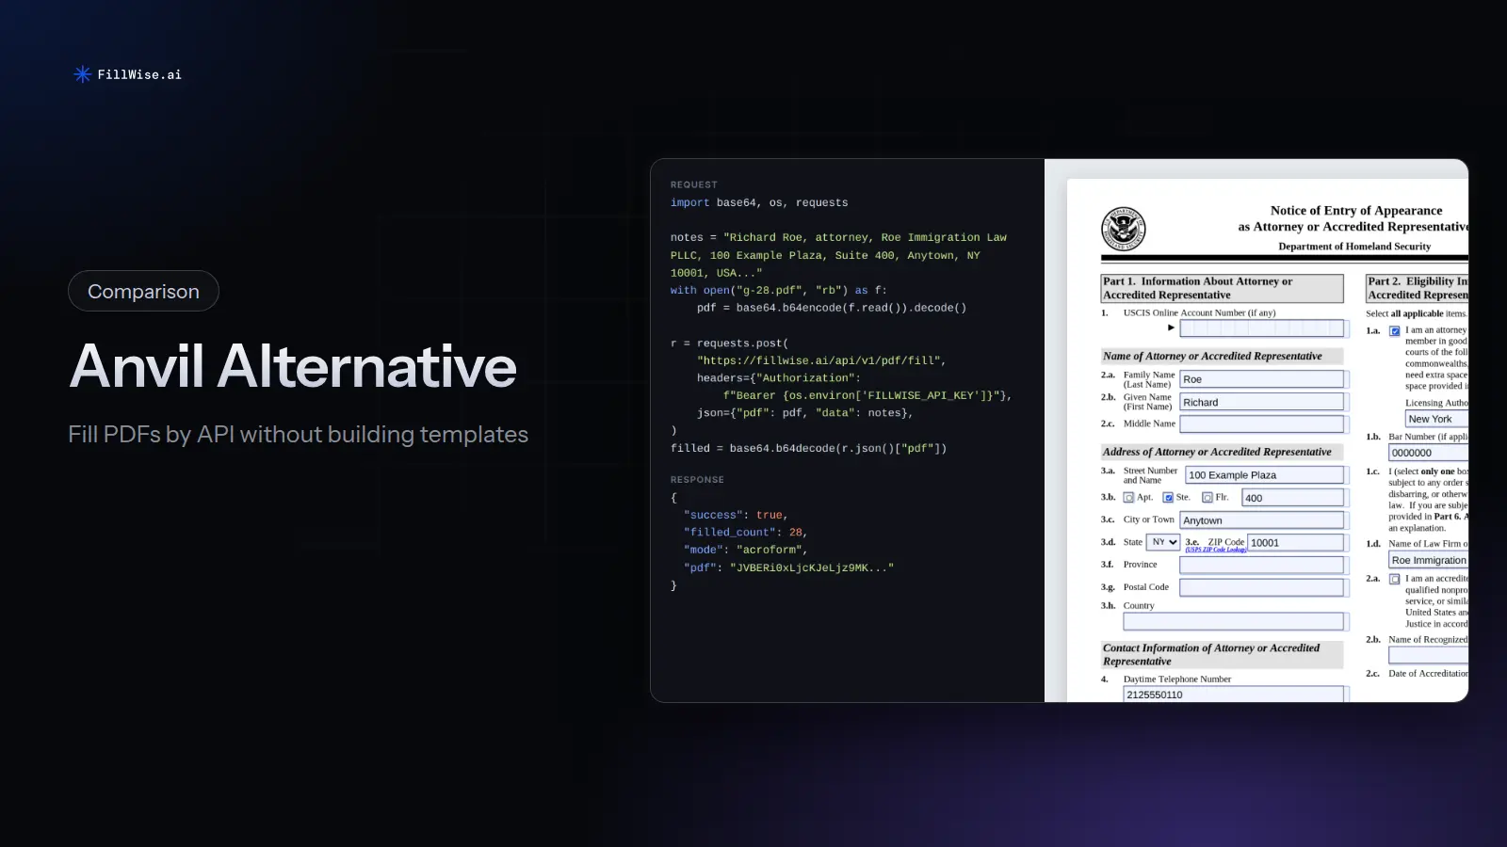1507x847 pixels.
Task: Click the Homeland Security seal on form
Action: [x=1123, y=229]
